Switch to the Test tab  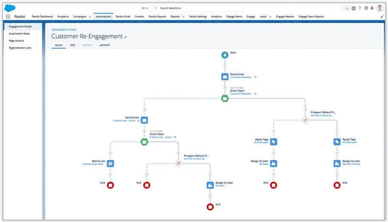click(x=72, y=45)
